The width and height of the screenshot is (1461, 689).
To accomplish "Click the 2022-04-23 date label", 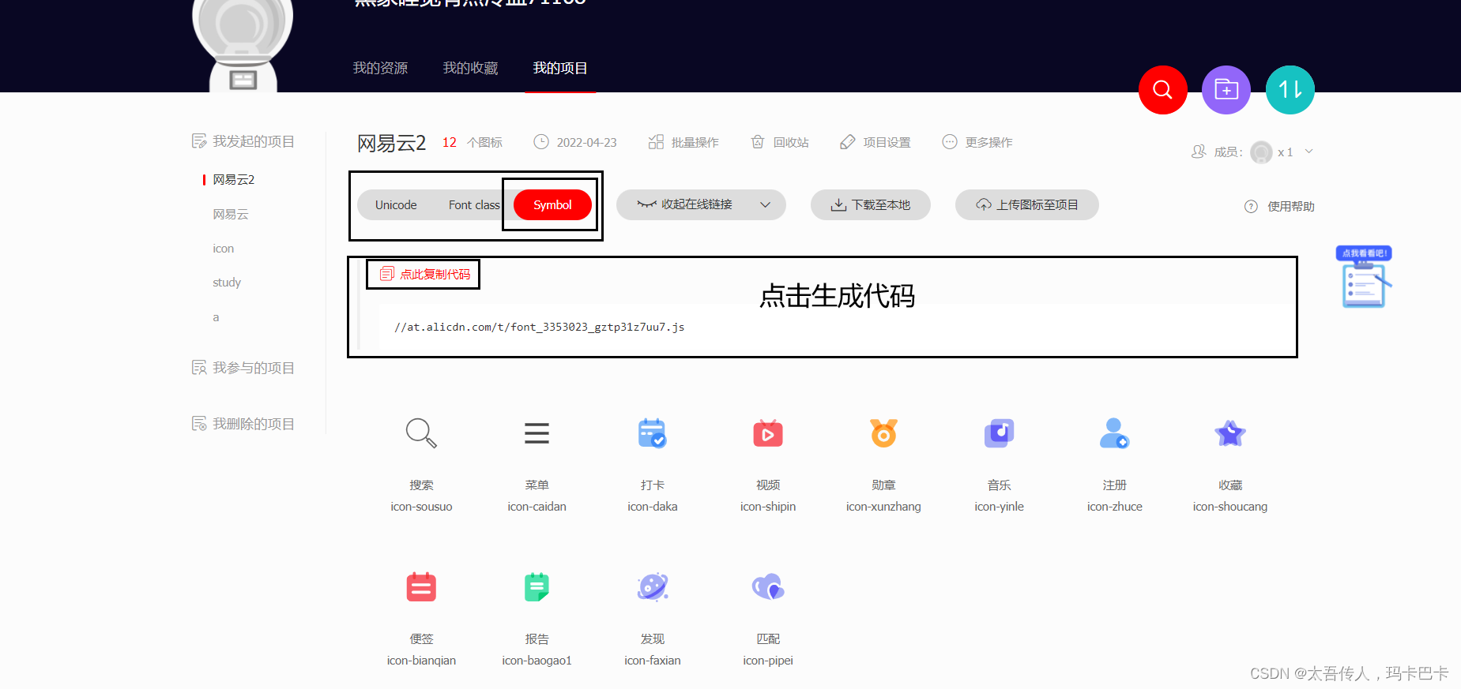I will [x=586, y=142].
